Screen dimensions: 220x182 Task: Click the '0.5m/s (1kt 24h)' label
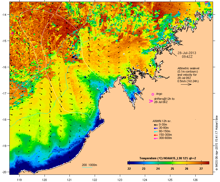tap(188, 81)
